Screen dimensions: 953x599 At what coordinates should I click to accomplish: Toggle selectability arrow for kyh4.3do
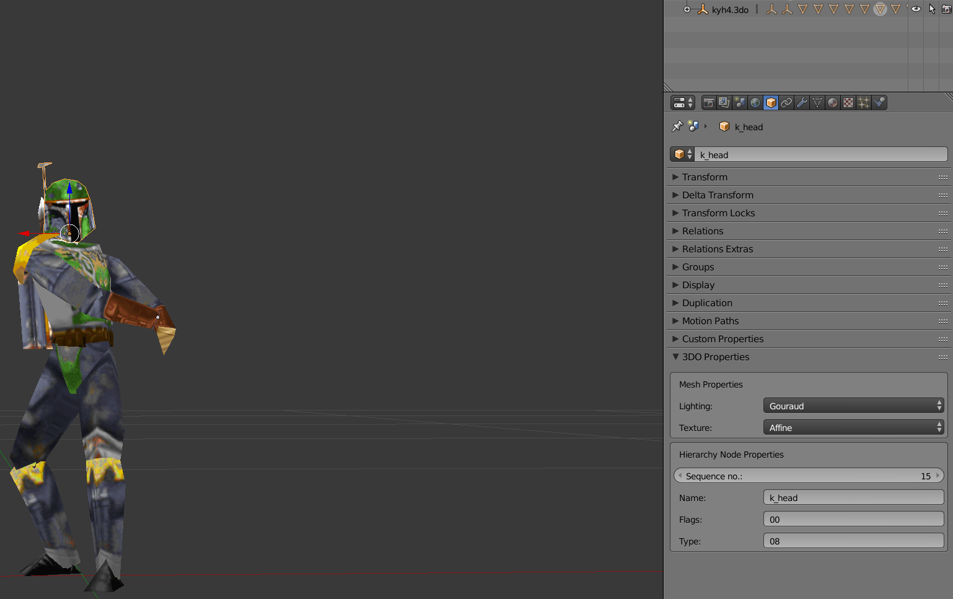[x=931, y=9]
